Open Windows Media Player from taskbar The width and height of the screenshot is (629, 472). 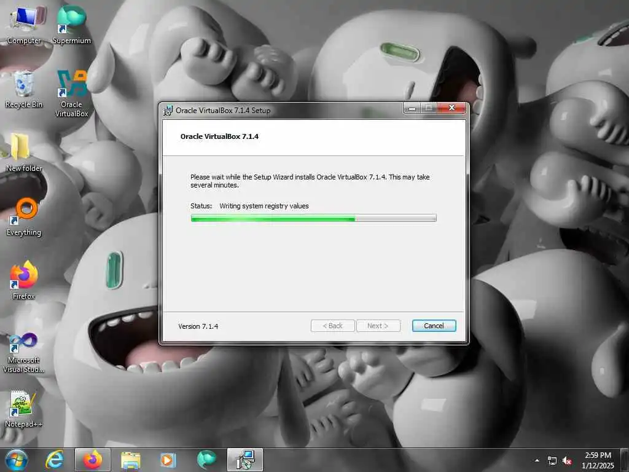pos(168,460)
